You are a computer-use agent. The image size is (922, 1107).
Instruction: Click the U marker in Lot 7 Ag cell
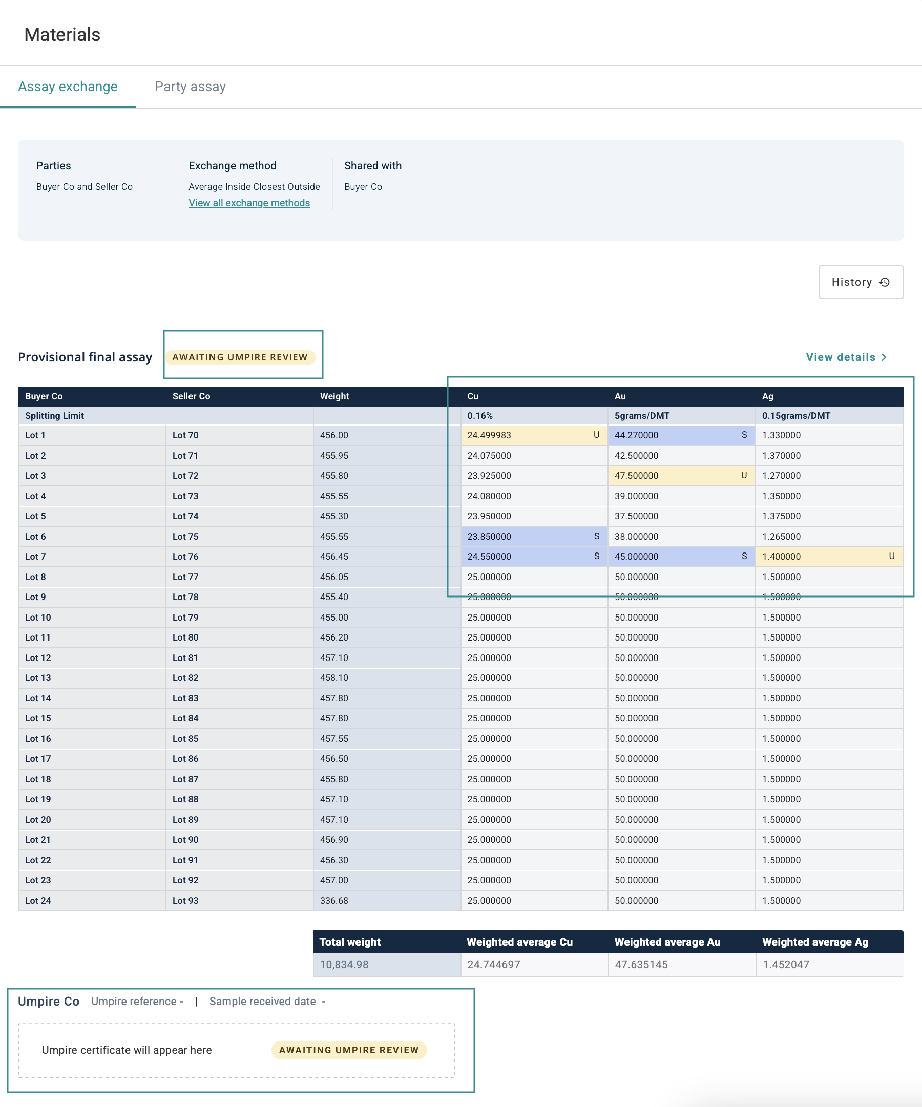pos(891,556)
